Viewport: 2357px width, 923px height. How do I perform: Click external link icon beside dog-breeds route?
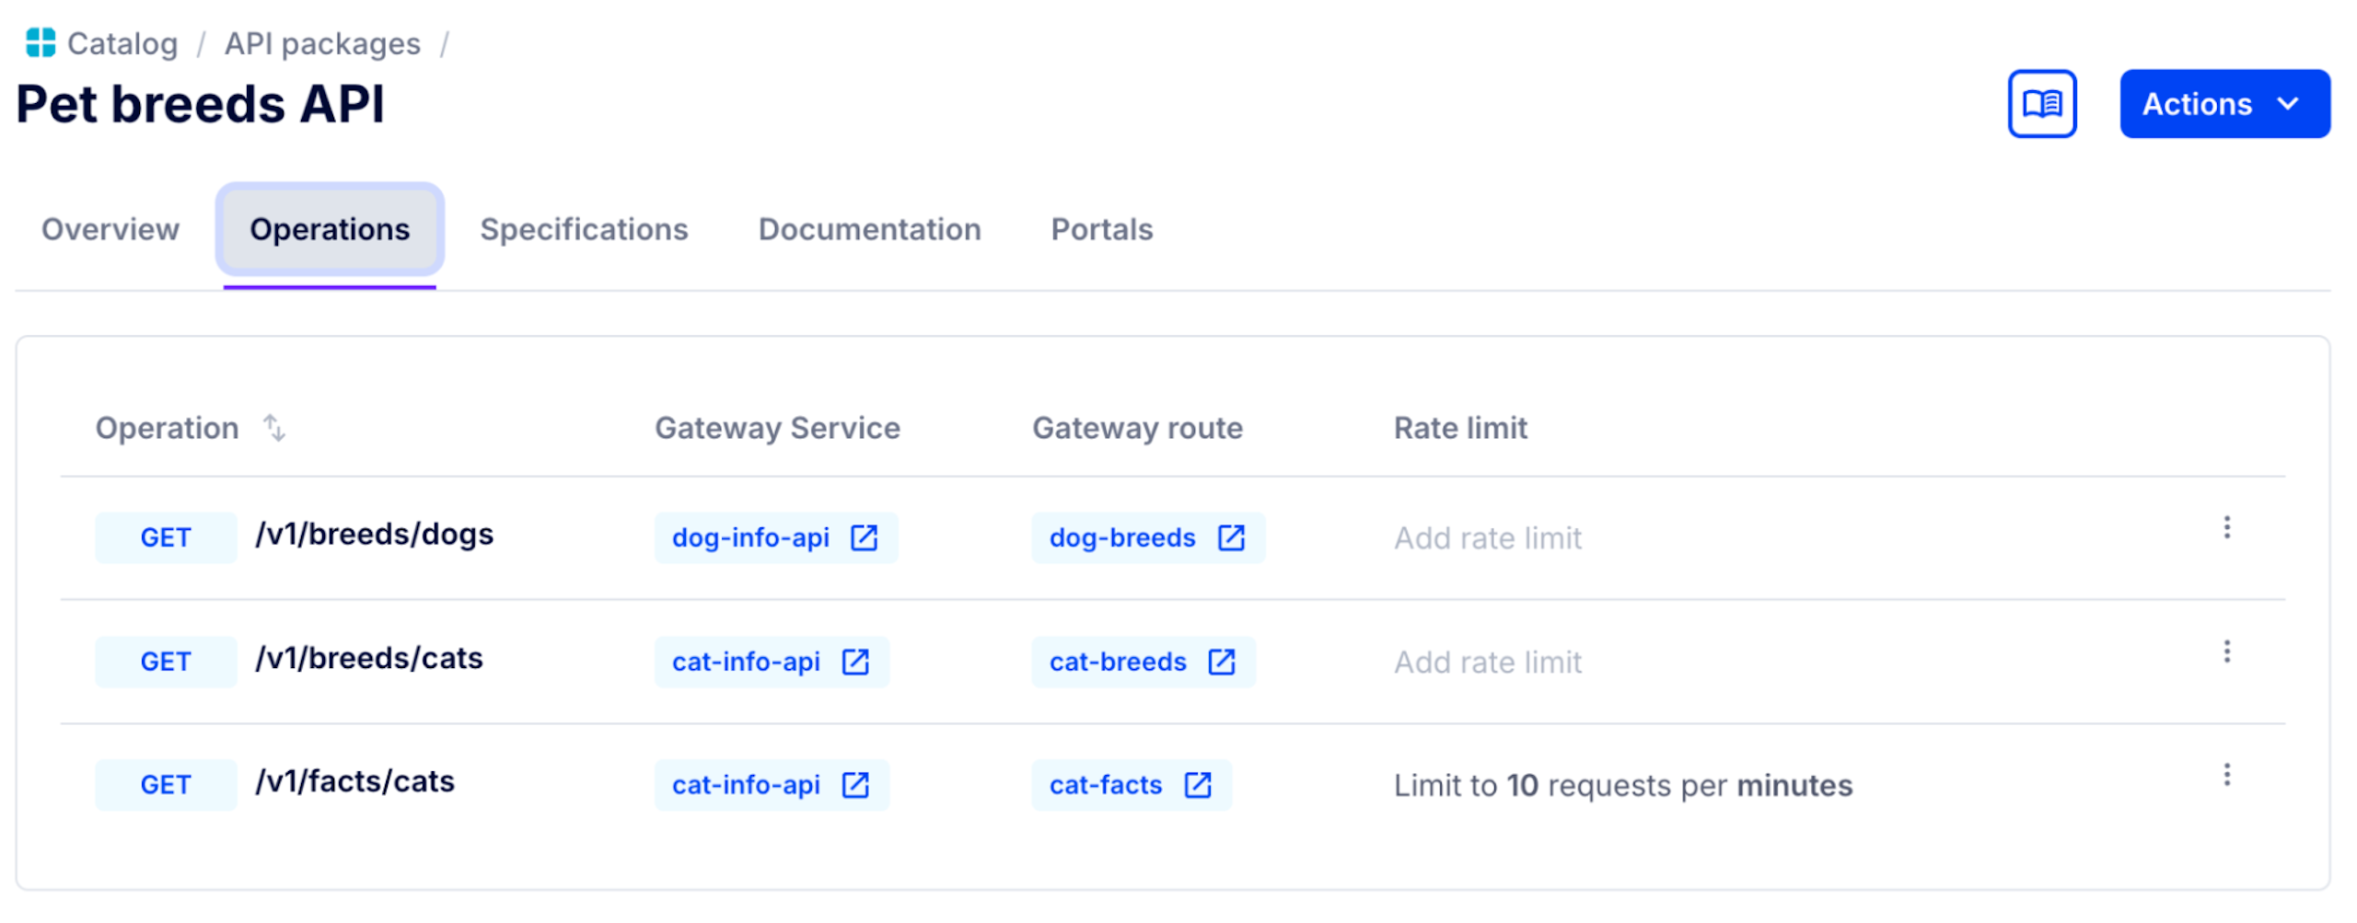click(1230, 538)
